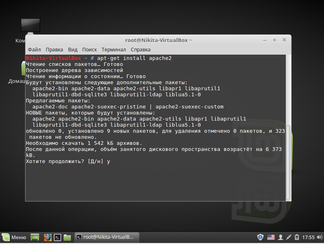
Task: Open the Правка menu
Action: [x=54, y=49]
